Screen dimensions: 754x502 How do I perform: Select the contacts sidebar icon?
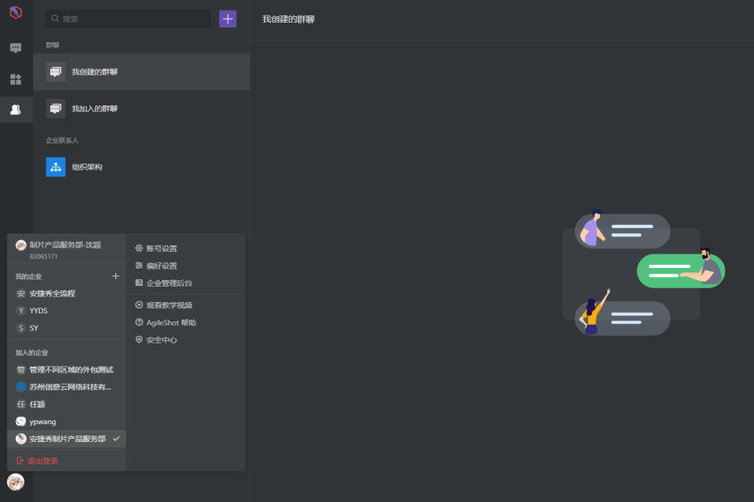(x=15, y=109)
